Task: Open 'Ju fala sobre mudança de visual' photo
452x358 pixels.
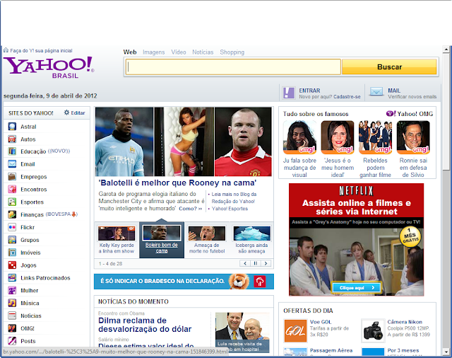Action: [x=299, y=137]
